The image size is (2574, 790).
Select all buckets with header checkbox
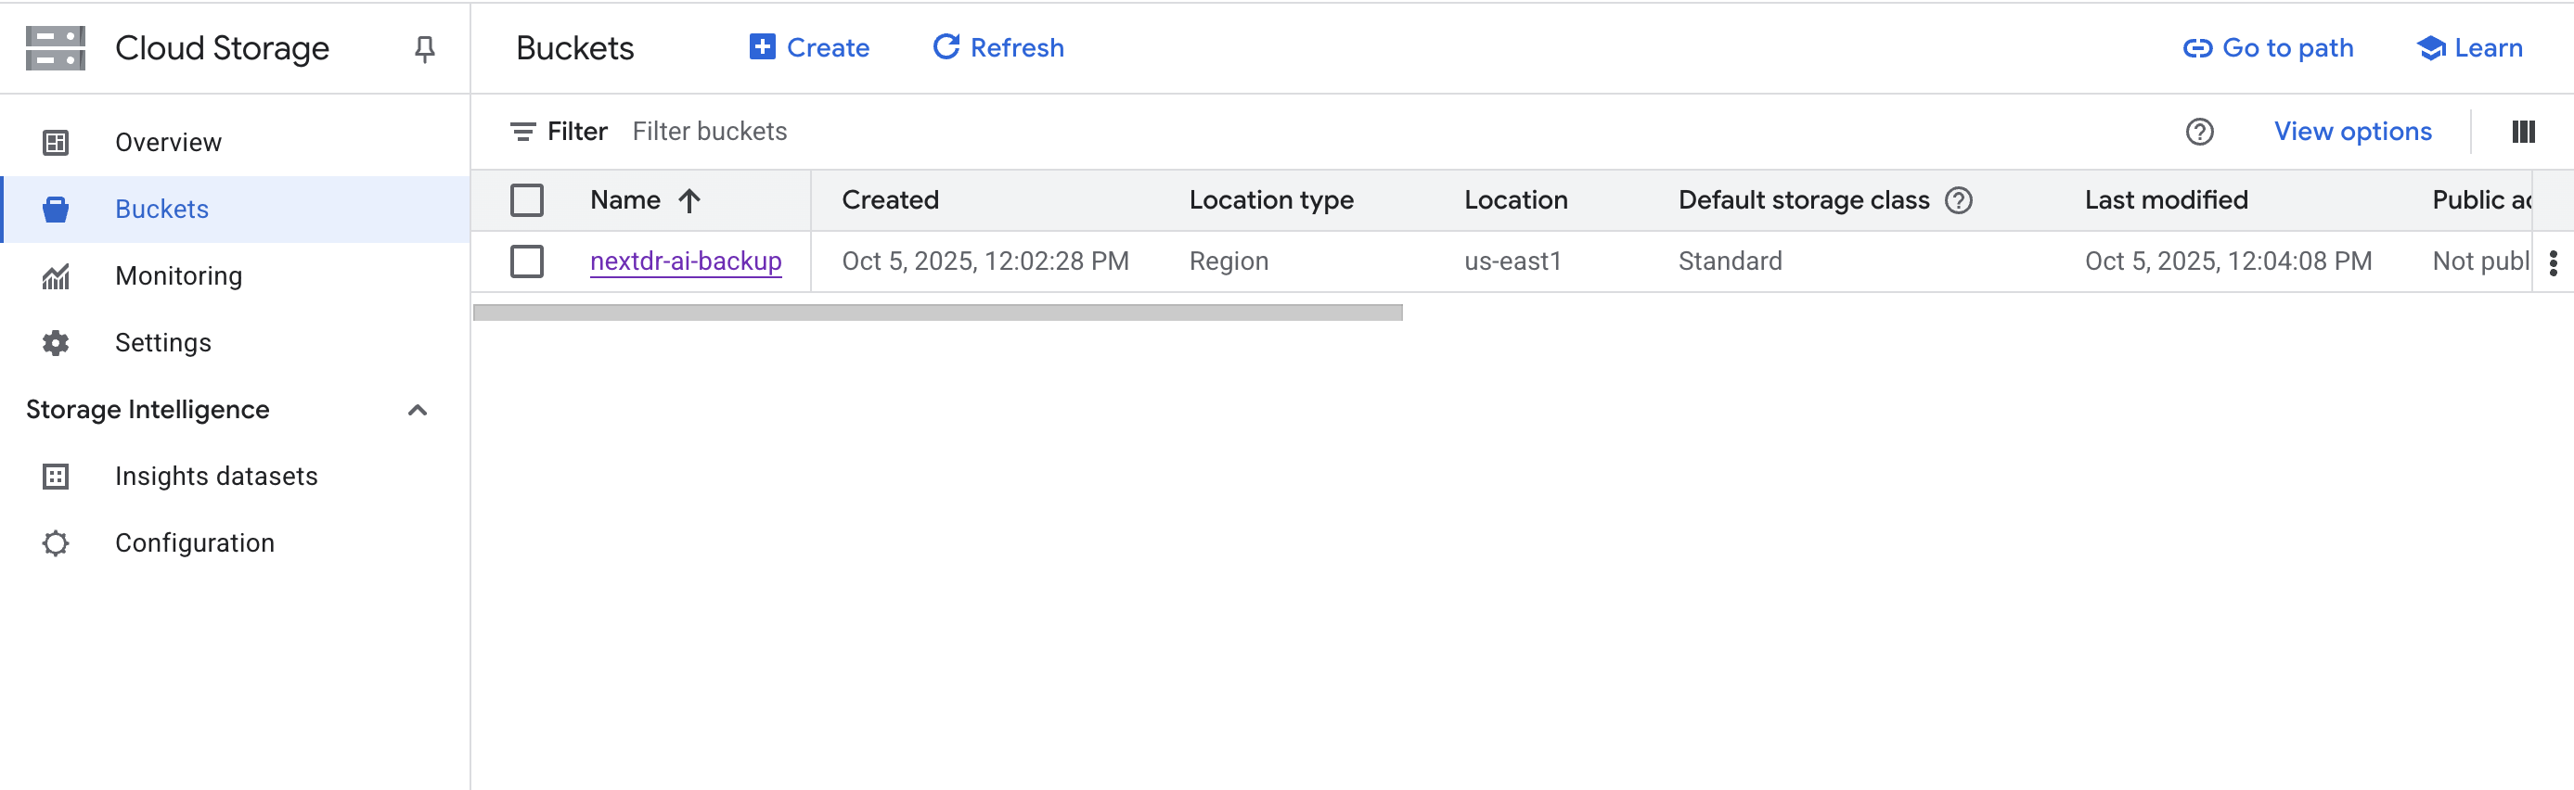pyautogui.click(x=527, y=201)
